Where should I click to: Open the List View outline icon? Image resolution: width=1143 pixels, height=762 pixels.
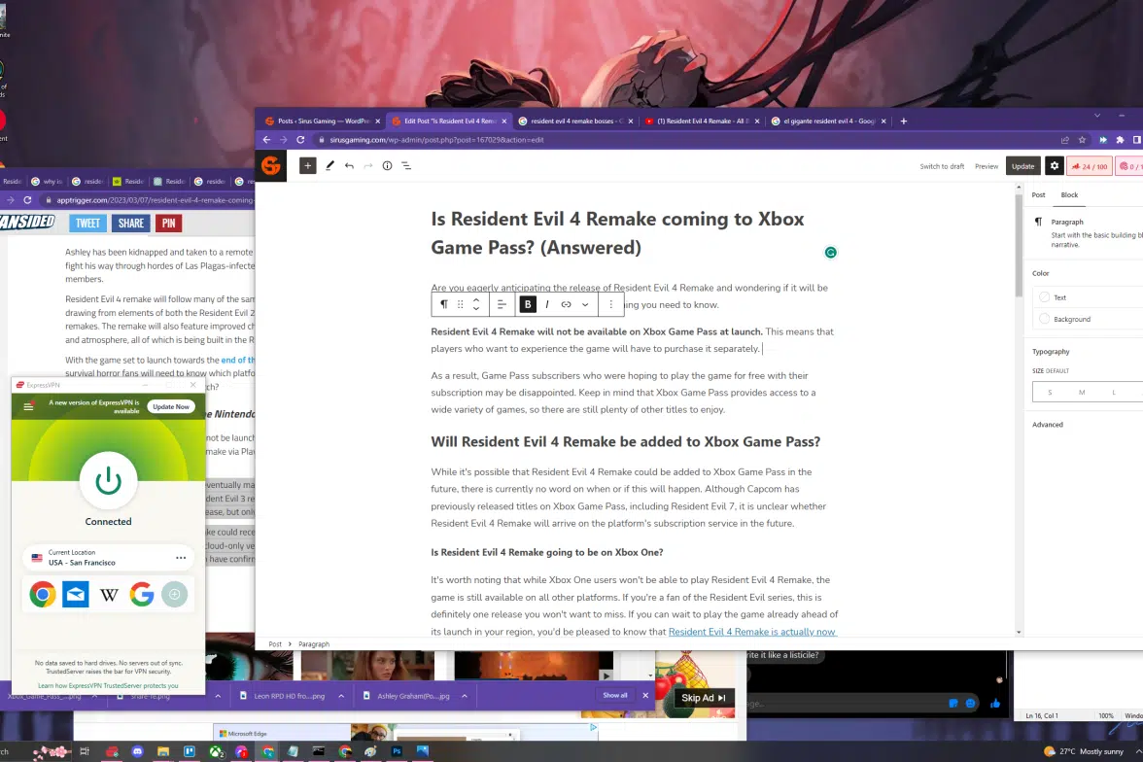tap(406, 166)
